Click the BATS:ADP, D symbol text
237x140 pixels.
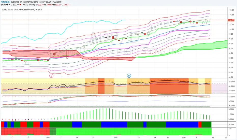(x=7, y=5)
